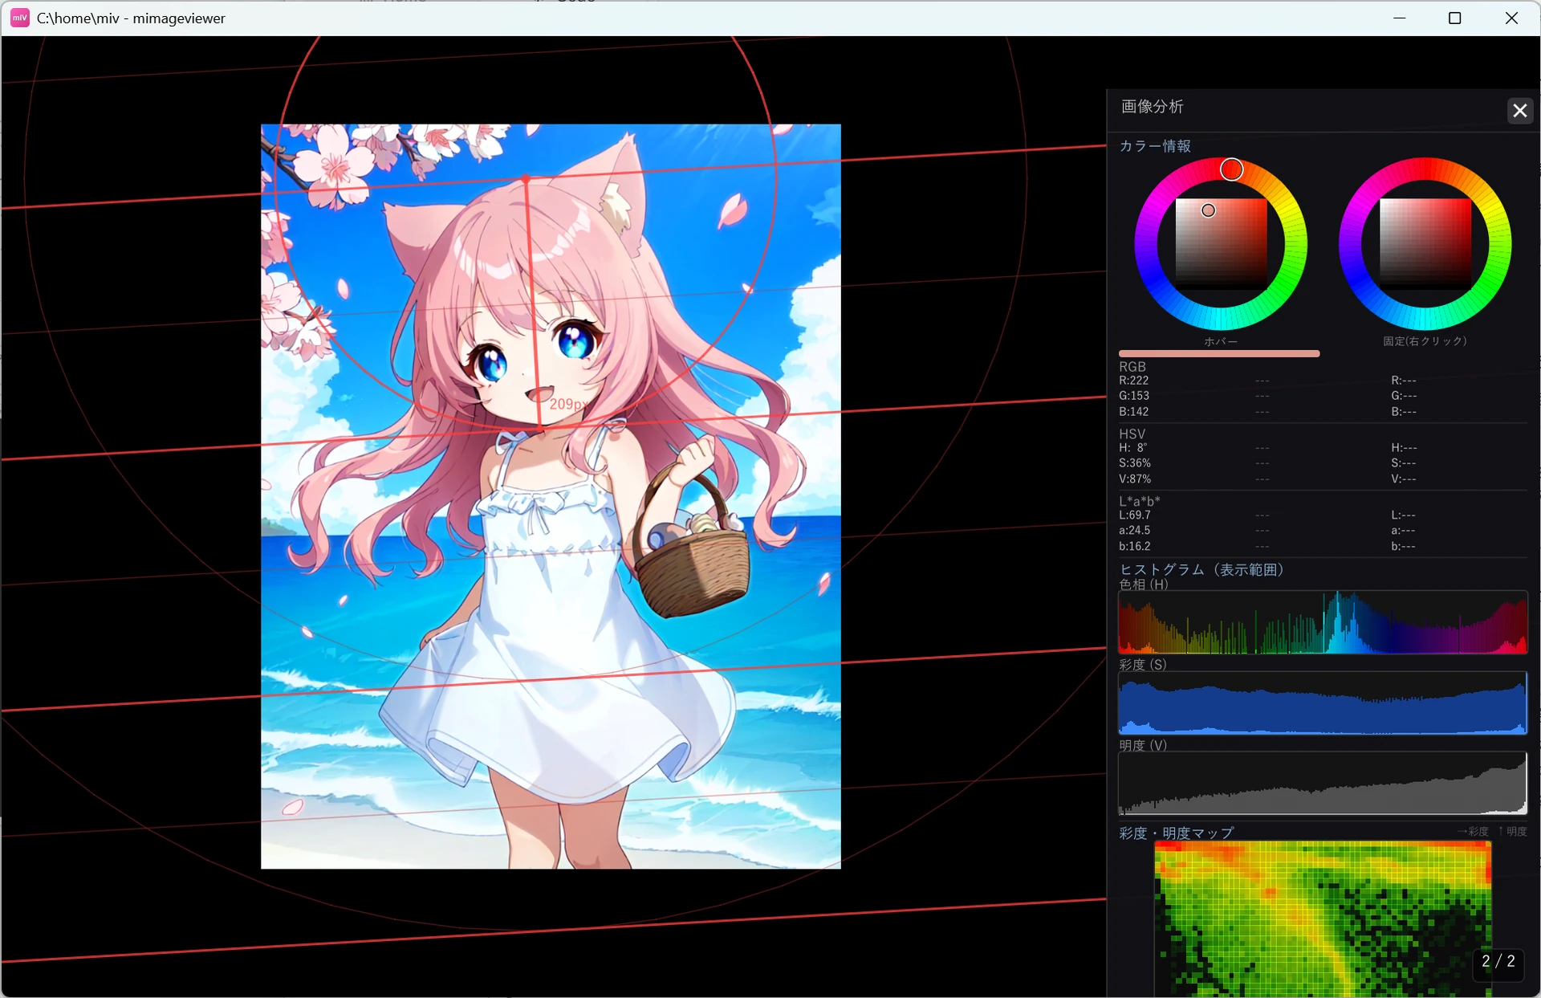Click the saturation square in the fixed color wheel
The height and width of the screenshot is (998, 1541).
1425,244
